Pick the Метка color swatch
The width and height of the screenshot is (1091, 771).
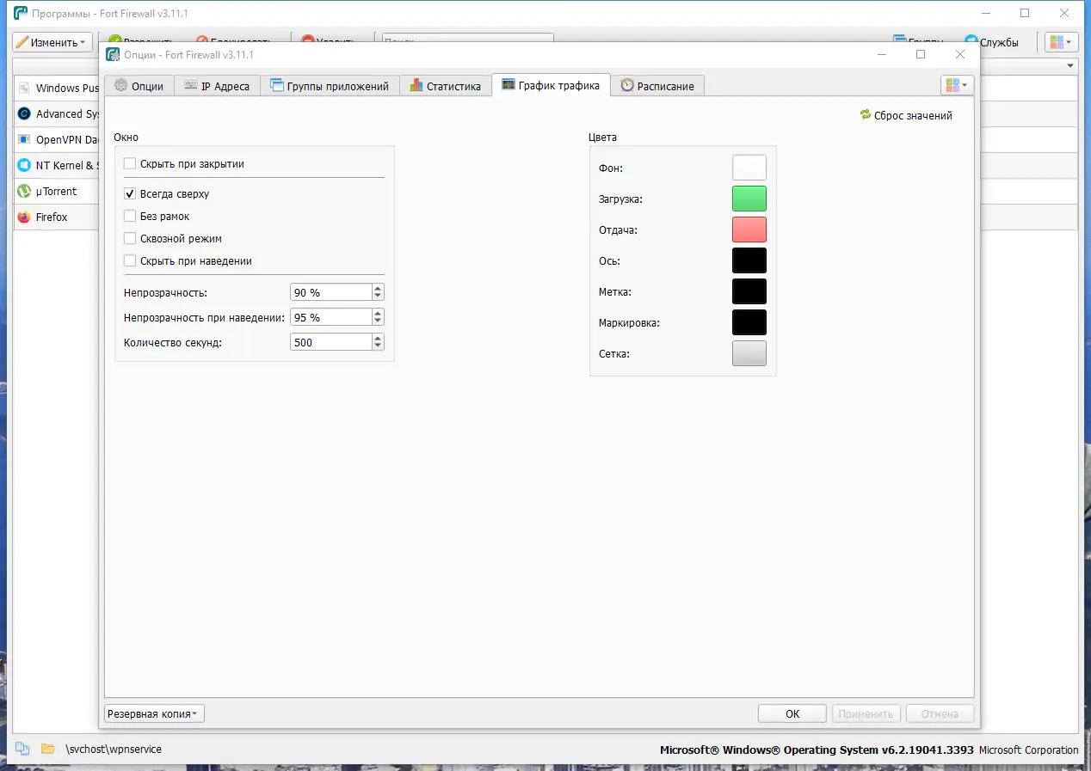coord(749,291)
